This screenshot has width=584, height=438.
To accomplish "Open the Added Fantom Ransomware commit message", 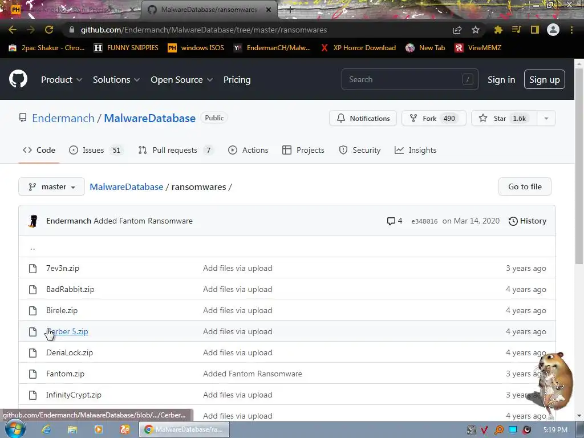I will [x=143, y=221].
